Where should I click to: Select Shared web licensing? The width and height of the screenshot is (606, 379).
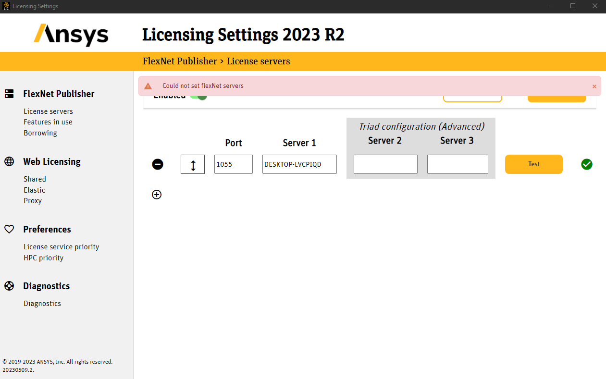click(35, 179)
